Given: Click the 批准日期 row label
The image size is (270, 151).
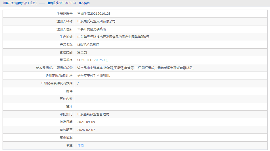Looking at the screenshot, I should coord(66,122).
